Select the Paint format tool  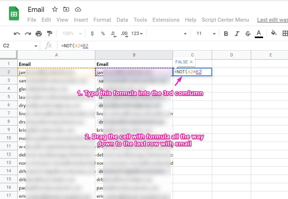coord(49,33)
